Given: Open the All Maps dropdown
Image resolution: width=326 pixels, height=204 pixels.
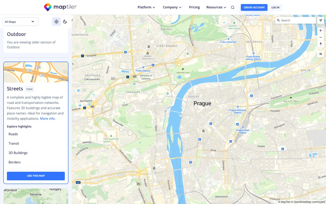Looking at the screenshot, I should (20, 22).
